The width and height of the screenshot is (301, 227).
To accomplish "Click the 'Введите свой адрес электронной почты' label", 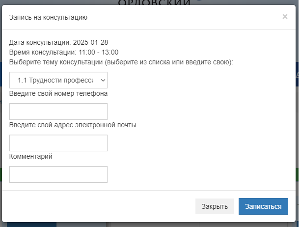I will (73, 125).
